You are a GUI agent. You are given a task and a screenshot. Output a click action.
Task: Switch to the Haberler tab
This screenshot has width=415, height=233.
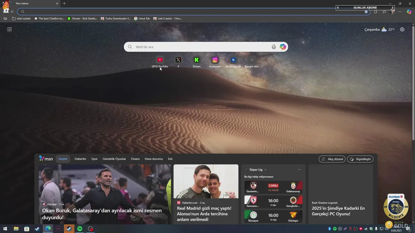80,159
